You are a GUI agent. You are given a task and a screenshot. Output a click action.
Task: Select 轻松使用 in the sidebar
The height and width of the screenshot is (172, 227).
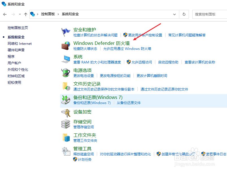(14, 83)
